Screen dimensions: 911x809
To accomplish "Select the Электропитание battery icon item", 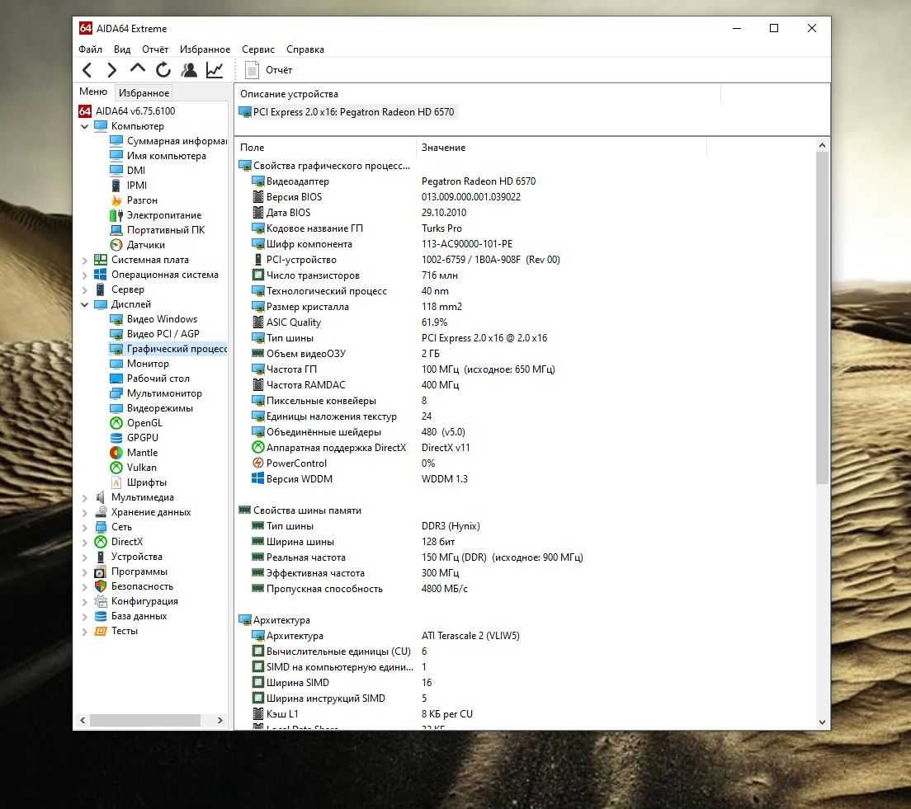I will tap(116, 215).
